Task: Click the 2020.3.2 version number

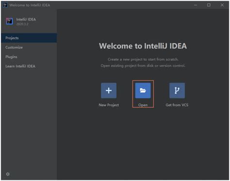Action: point(22,24)
